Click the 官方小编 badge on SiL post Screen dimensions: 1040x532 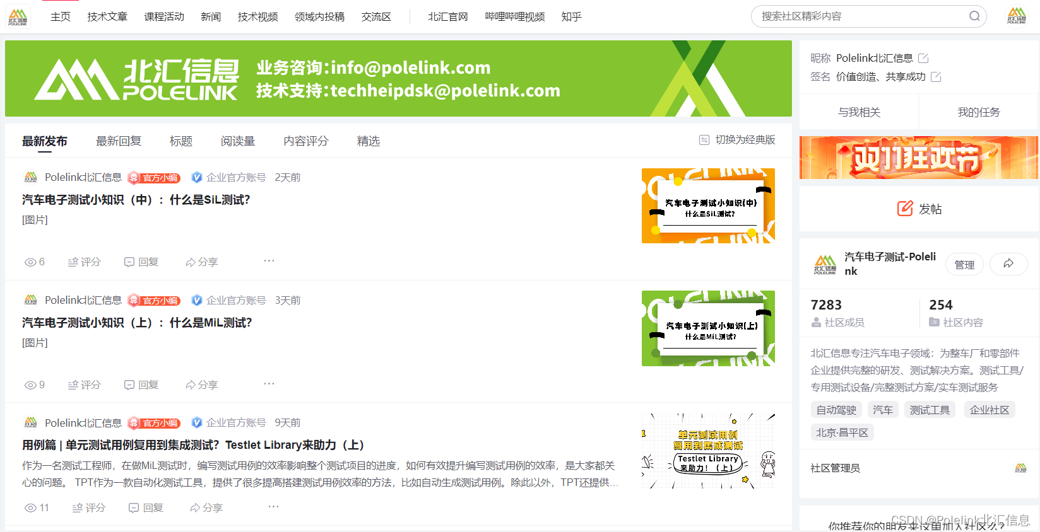click(154, 178)
